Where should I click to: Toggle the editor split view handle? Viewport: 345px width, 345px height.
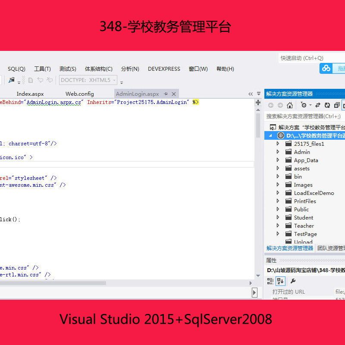258,102
